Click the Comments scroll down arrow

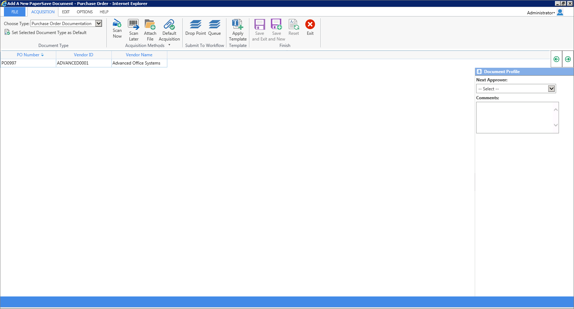click(x=556, y=125)
